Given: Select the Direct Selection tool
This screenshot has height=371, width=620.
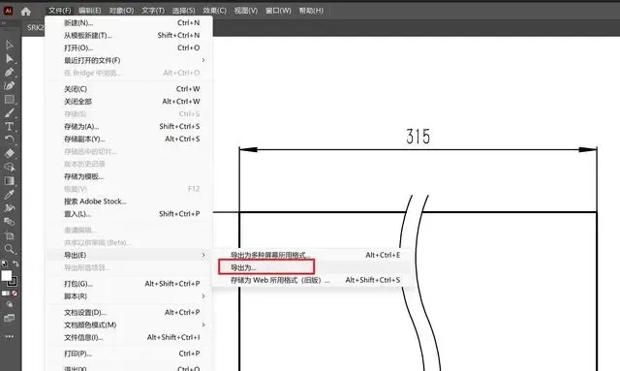Looking at the screenshot, I should 9,59.
